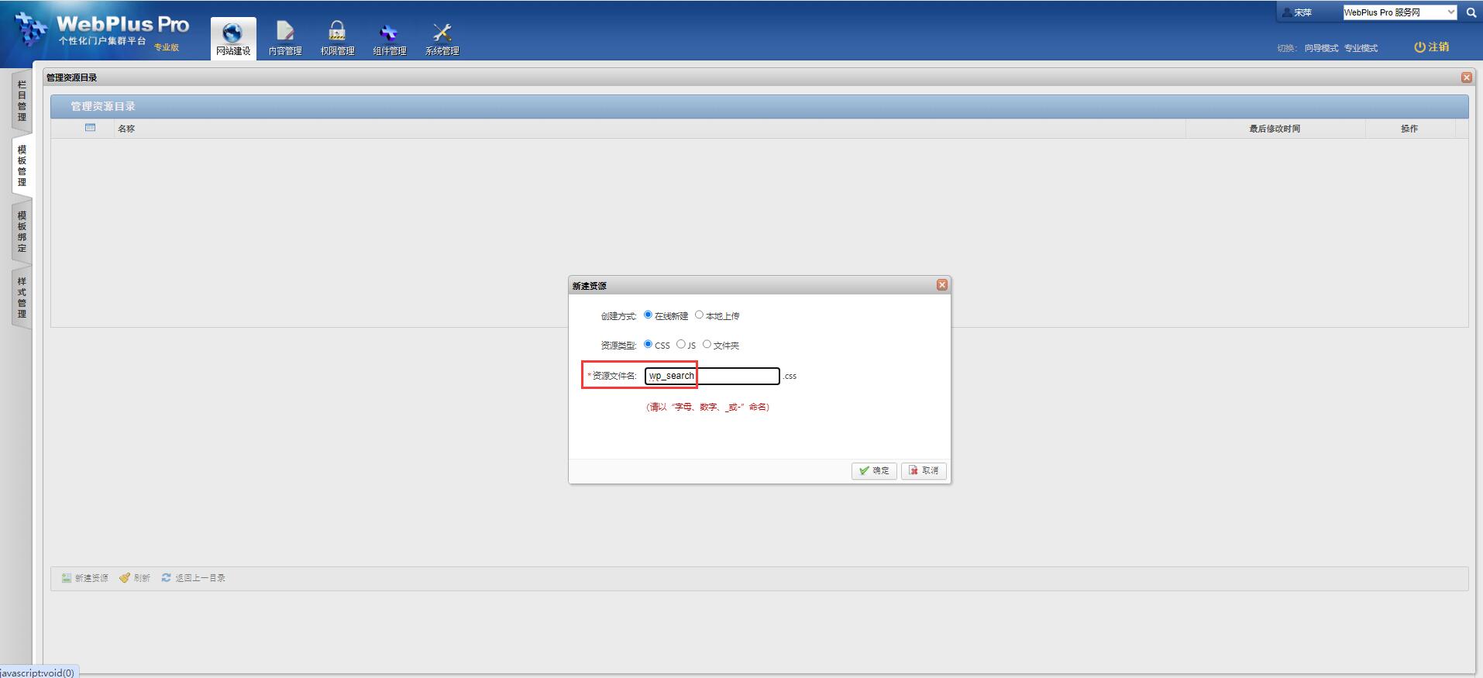The image size is (1483, 678).
Task: Open 内容管理 in the top navigation
Action: (285, 33)
